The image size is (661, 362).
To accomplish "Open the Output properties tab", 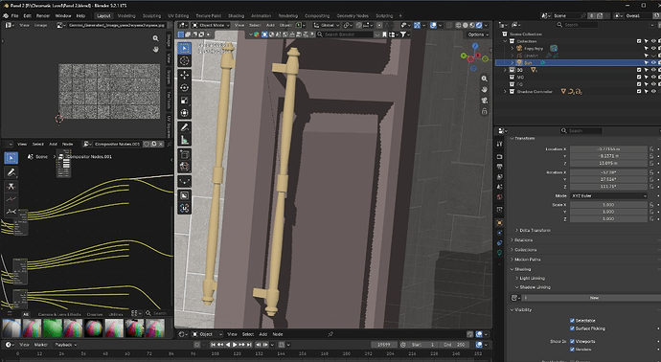I will (499, 167).
